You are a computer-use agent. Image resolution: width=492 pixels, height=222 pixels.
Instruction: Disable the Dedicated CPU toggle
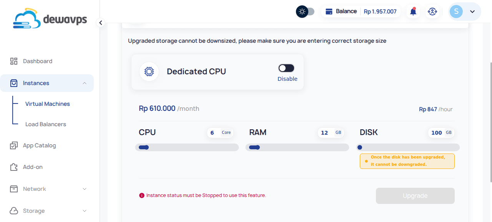click(286, 68)
